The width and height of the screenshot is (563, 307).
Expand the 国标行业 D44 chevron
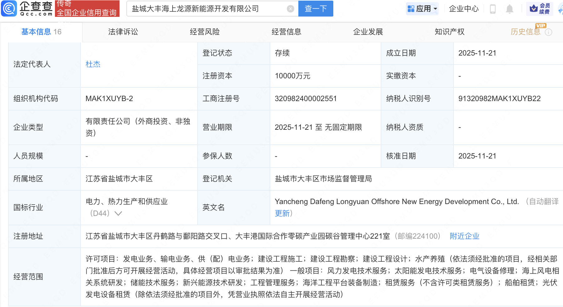118,213
